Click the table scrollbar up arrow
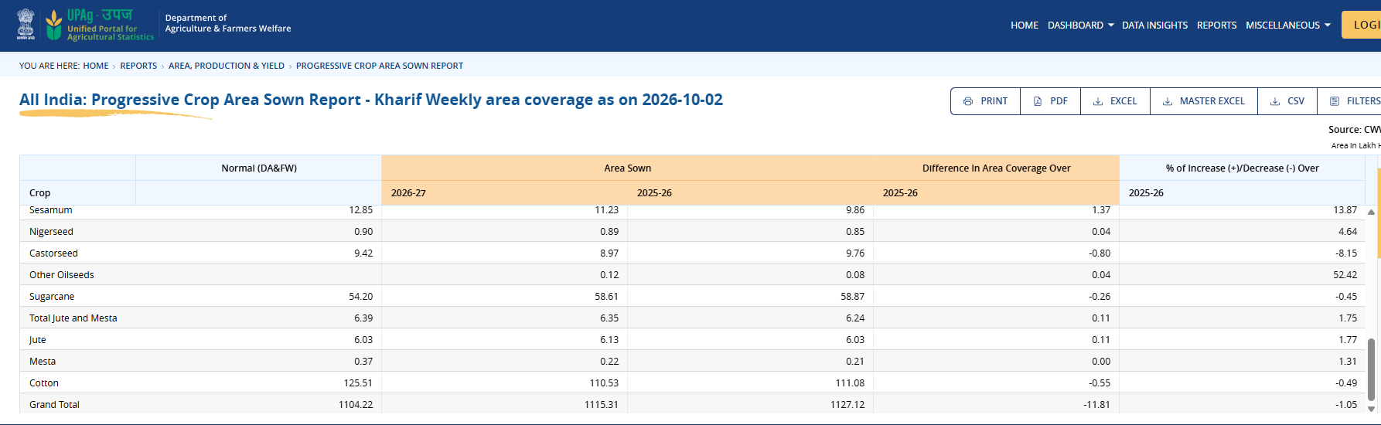 tap(1371, 212)
